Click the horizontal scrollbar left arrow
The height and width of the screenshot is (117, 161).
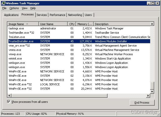pos(9,95)
